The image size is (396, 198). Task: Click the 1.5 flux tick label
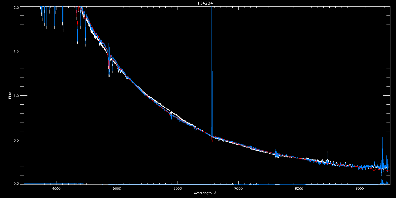click(x=16, y=51)
